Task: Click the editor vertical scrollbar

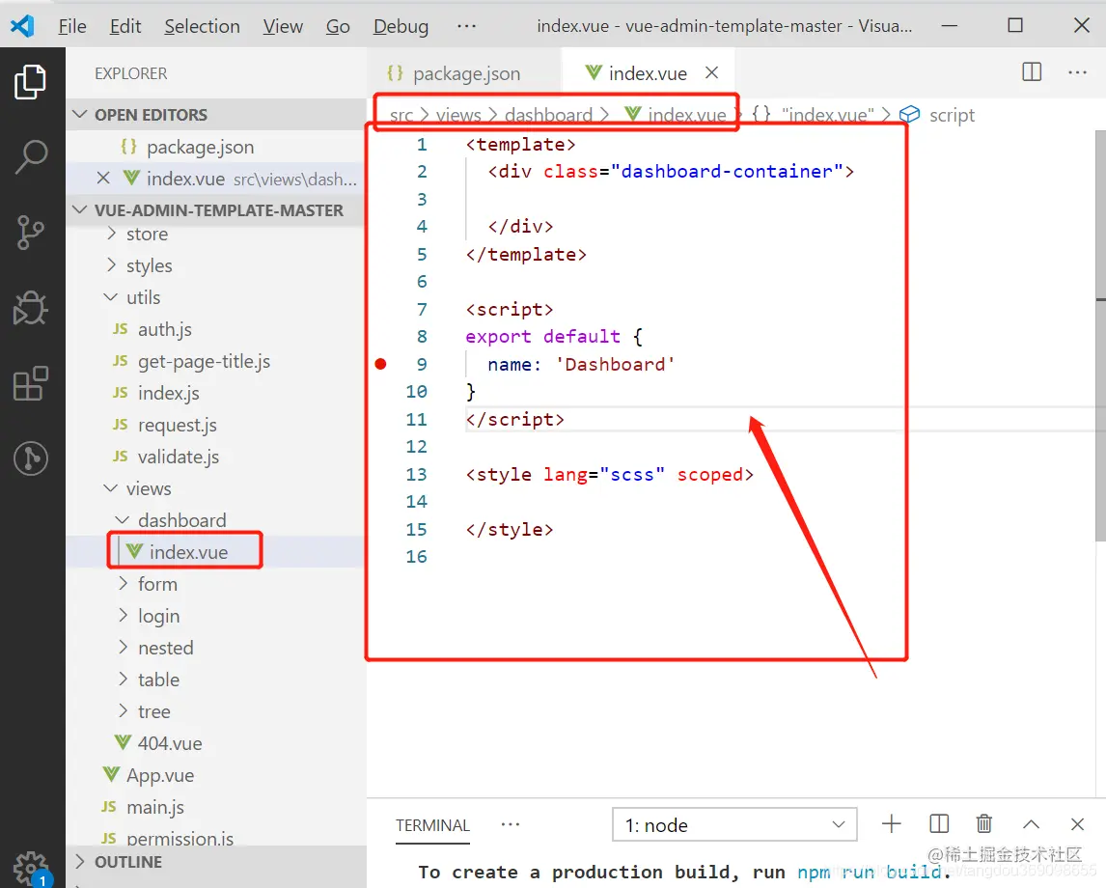Action: (1100, 337)
